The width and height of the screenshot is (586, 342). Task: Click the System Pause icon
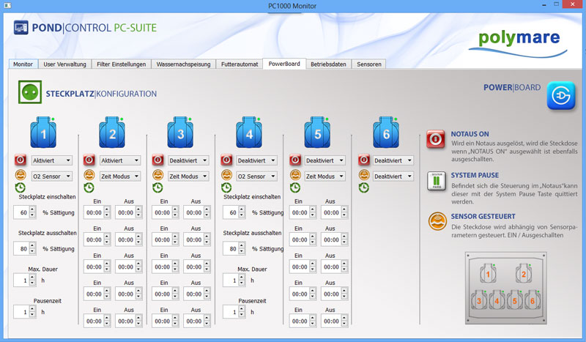(437, 180)
